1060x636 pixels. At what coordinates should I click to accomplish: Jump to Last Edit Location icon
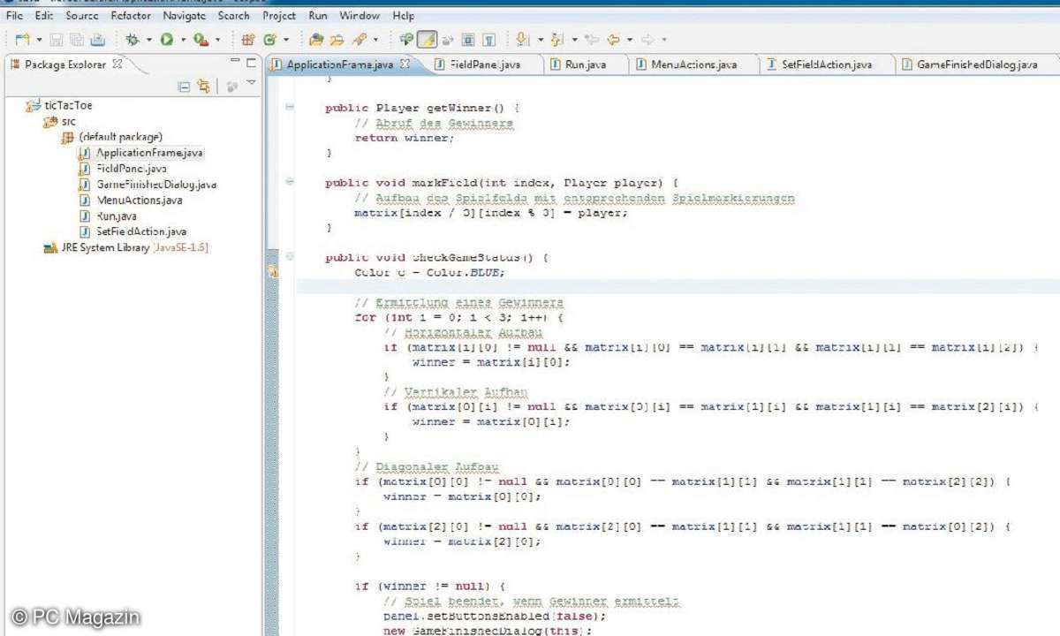click(x=592, y=40)
